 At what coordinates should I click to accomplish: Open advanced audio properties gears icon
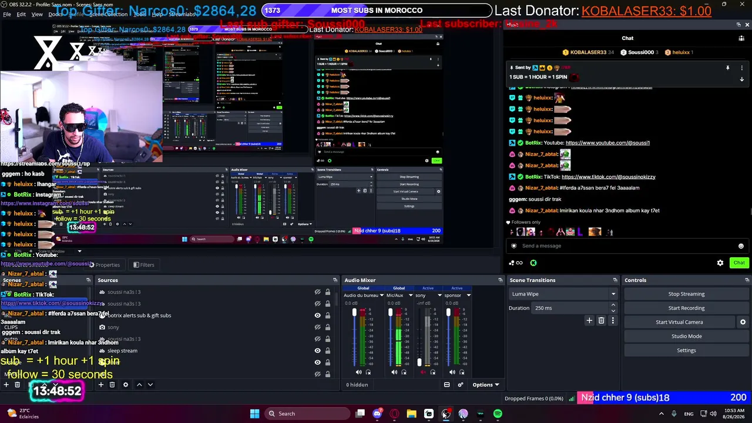point(460,385)
